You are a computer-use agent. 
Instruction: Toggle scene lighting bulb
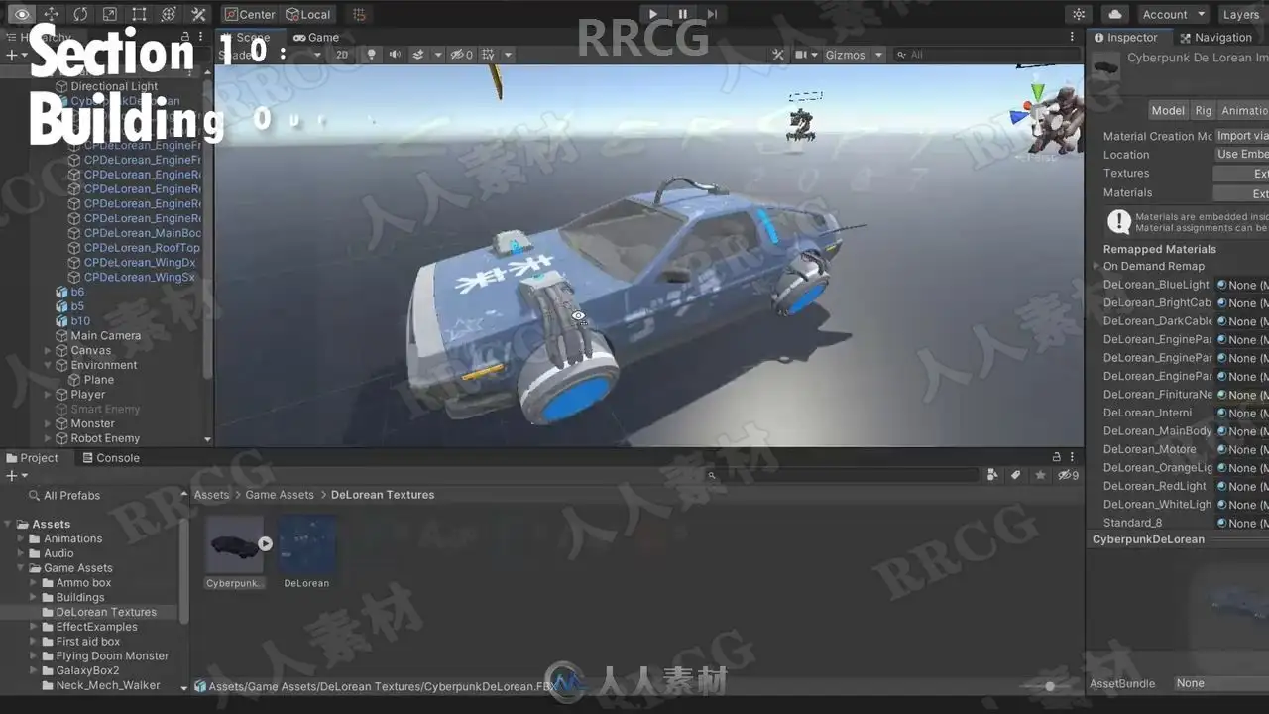pos(371,55)
